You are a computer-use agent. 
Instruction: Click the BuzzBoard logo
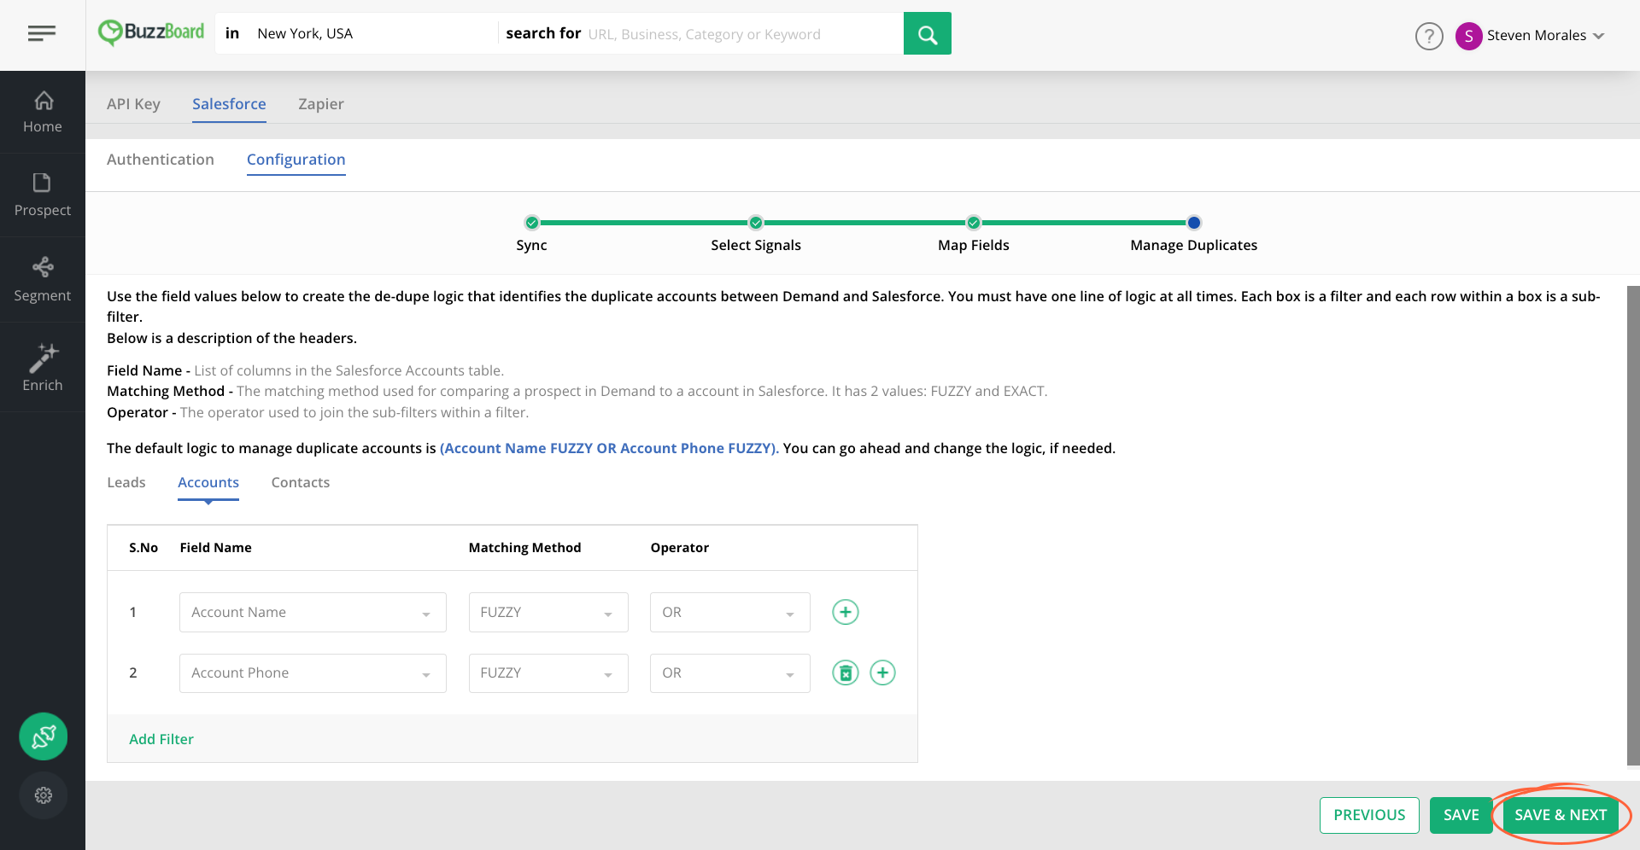[x=151, y=32]
